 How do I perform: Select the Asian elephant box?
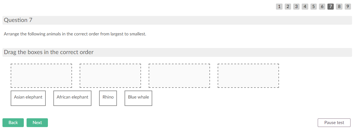click(28, 98)
